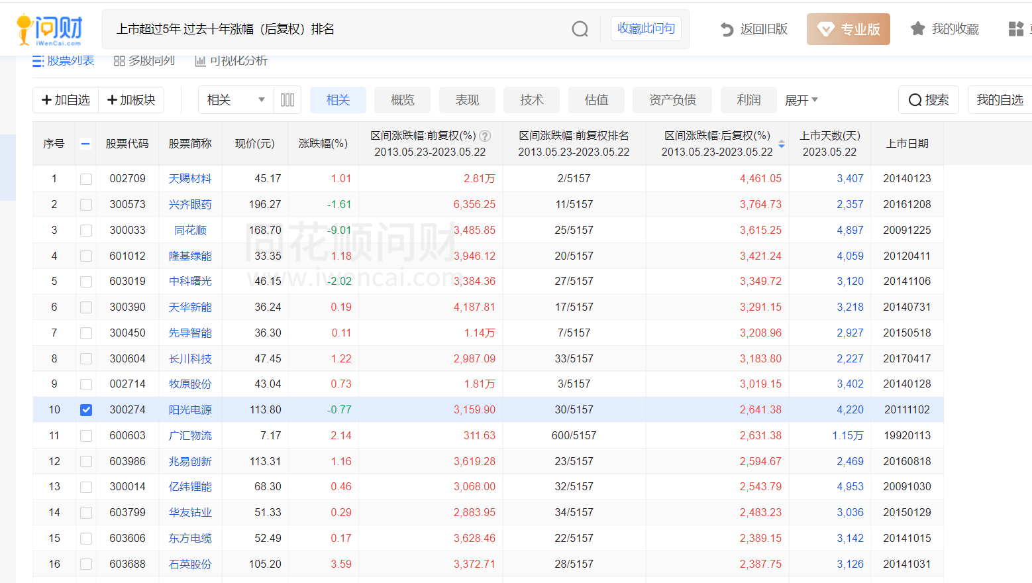
Task: Click the iWenCai logo
Action: pyautogui.click(x=50, y=30)
